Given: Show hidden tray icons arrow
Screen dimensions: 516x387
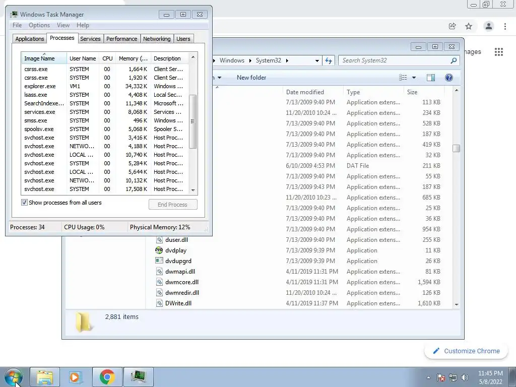Looking at the screenshot, I should (428, 377).
